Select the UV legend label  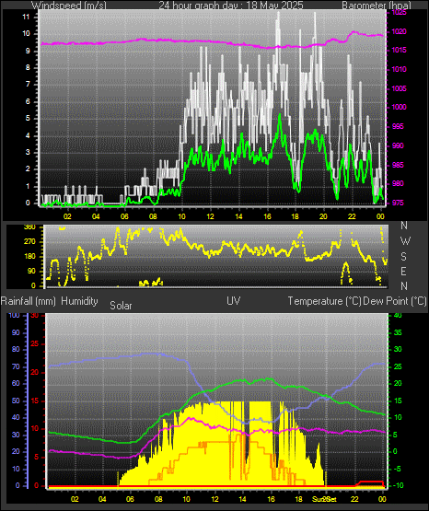(234, 301)
